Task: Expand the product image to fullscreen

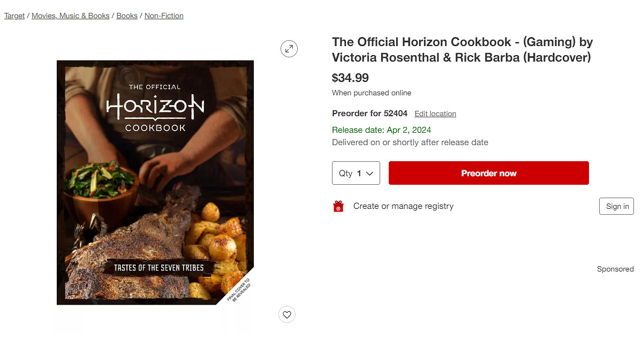Action: (289, 49)
